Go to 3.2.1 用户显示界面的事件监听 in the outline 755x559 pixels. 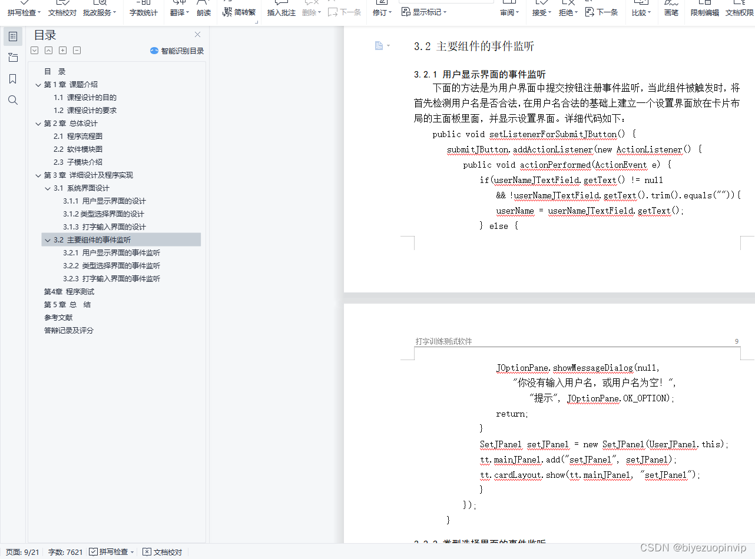click(x=111, y=253)
